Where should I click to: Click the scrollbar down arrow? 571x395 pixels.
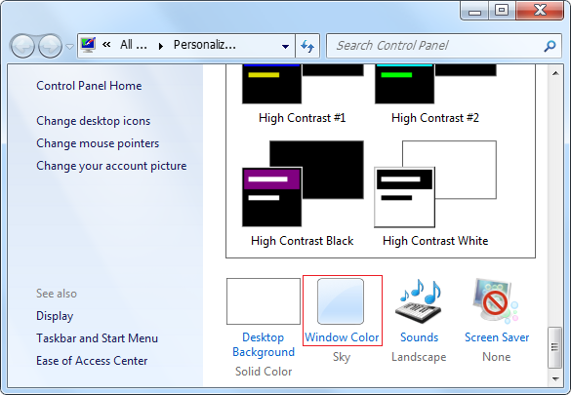[555, 379]
